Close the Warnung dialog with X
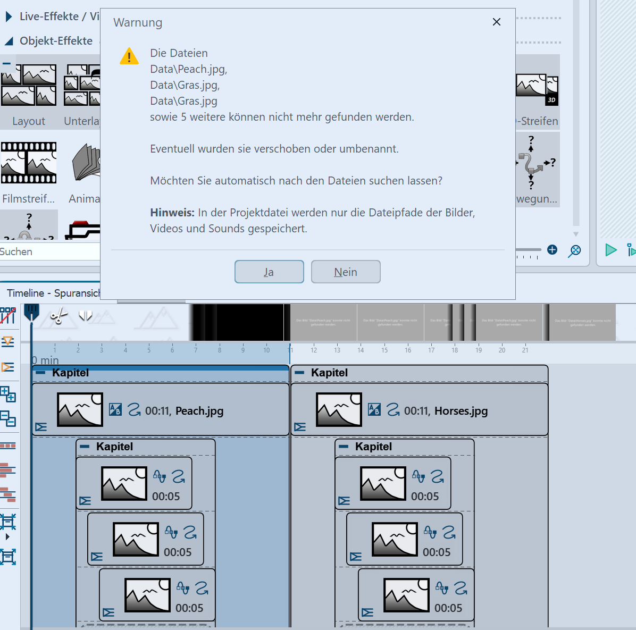This screenshot has width=636, height=630. coord(496,22)
